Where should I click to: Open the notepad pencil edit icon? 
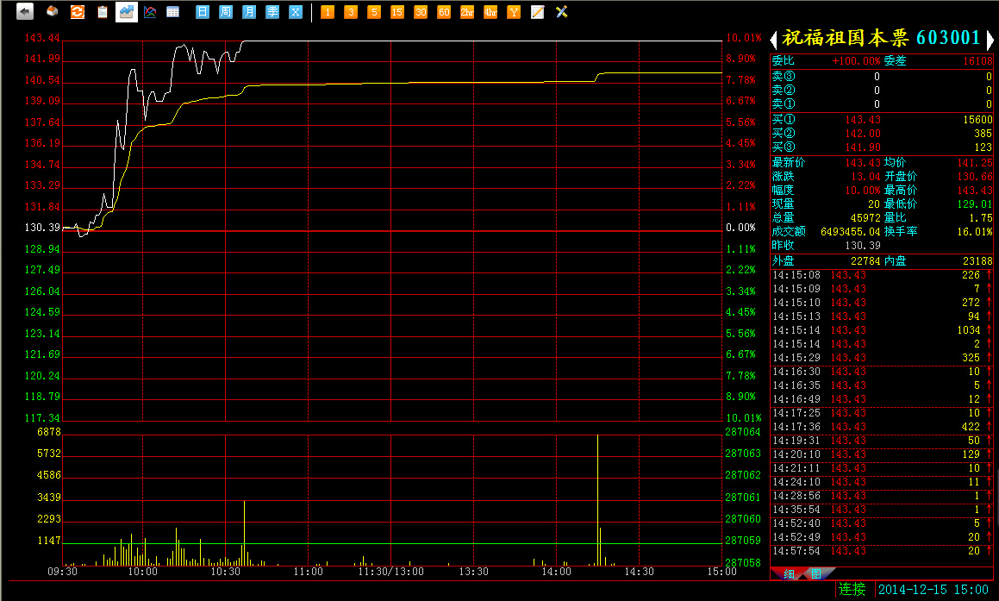[537, 12]
